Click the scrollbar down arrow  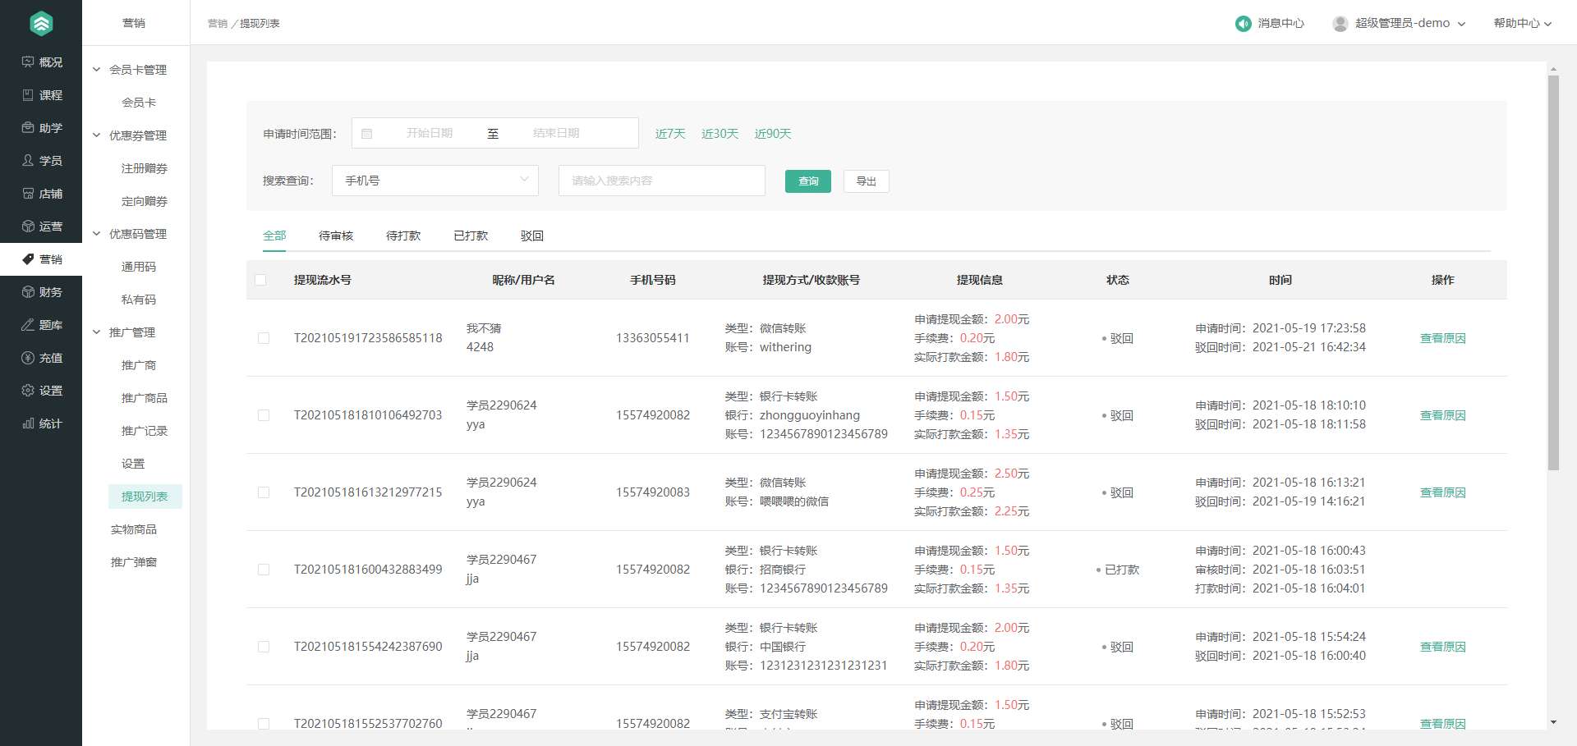tap(1553, 723)
